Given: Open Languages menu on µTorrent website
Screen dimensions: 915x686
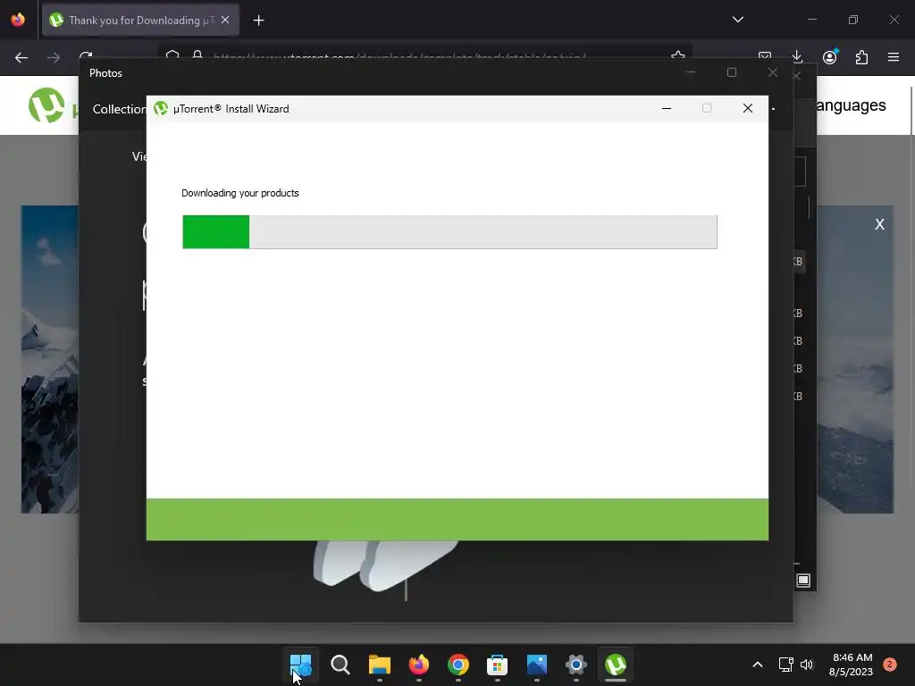Looking at the screenshot, I should coord(851,105).
